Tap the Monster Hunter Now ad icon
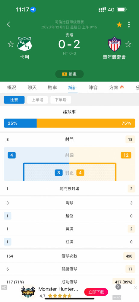 coord(28,292)
